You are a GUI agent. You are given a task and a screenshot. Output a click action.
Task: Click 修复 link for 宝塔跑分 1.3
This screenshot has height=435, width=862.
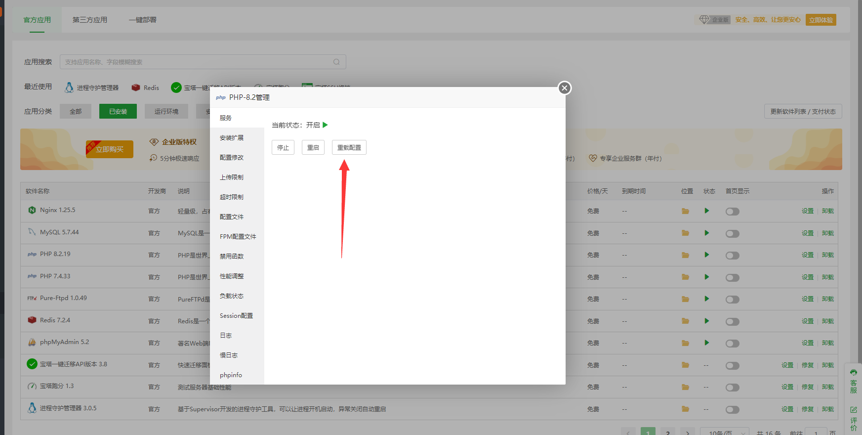point(808,387)
